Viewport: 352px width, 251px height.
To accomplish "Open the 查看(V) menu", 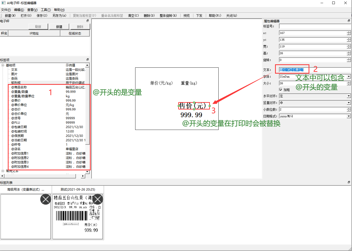I will (x=32, y=10).
